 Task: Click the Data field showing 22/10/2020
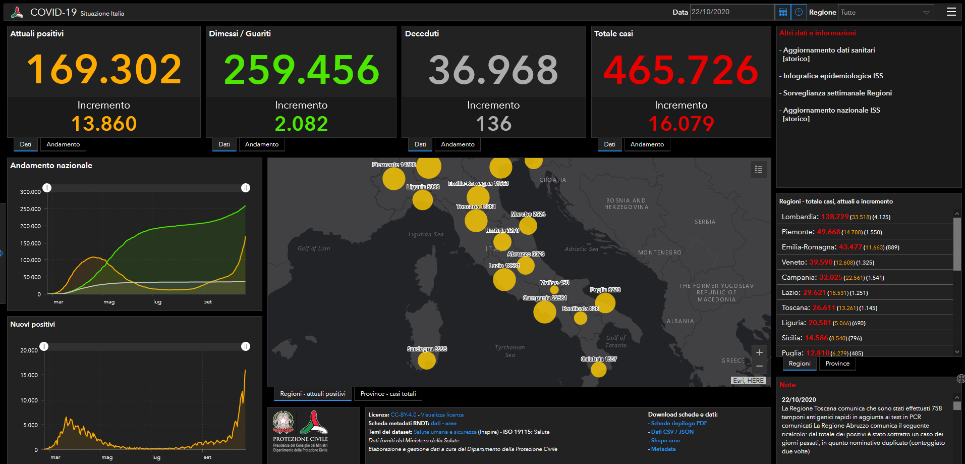[x=731, y=12]
